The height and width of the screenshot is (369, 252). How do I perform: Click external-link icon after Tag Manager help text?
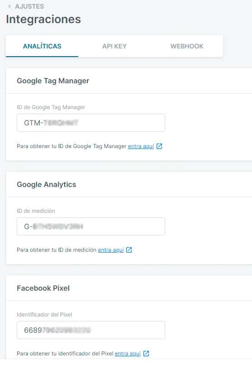point(159,146)
